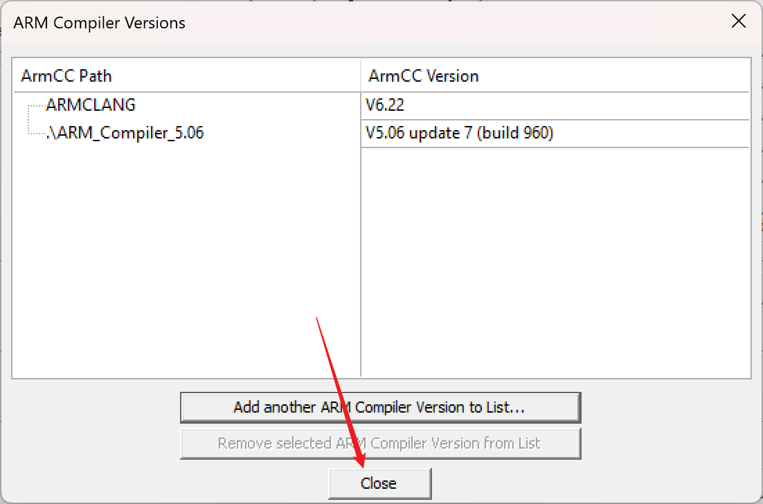
Task: Select the .\ARM_Compiler_5.06 path entry
Action: (125, 133)
